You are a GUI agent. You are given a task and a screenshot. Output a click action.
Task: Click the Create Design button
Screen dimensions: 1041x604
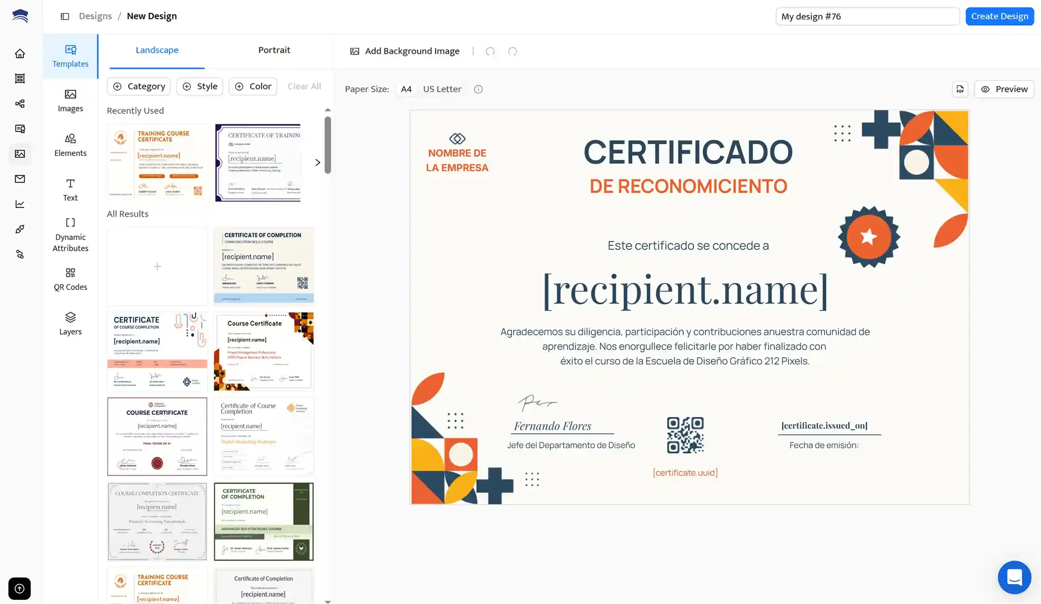tap(999, 16)
